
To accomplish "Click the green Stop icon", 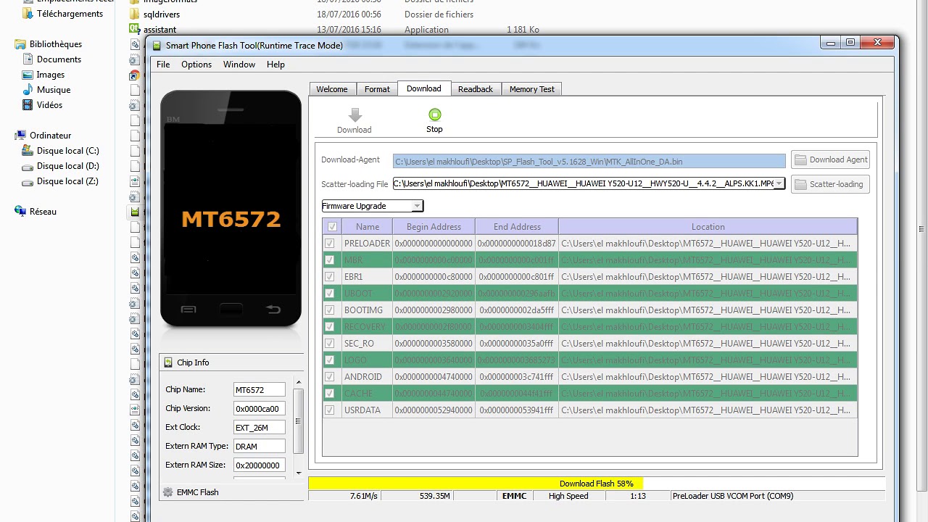I will 434,115.
